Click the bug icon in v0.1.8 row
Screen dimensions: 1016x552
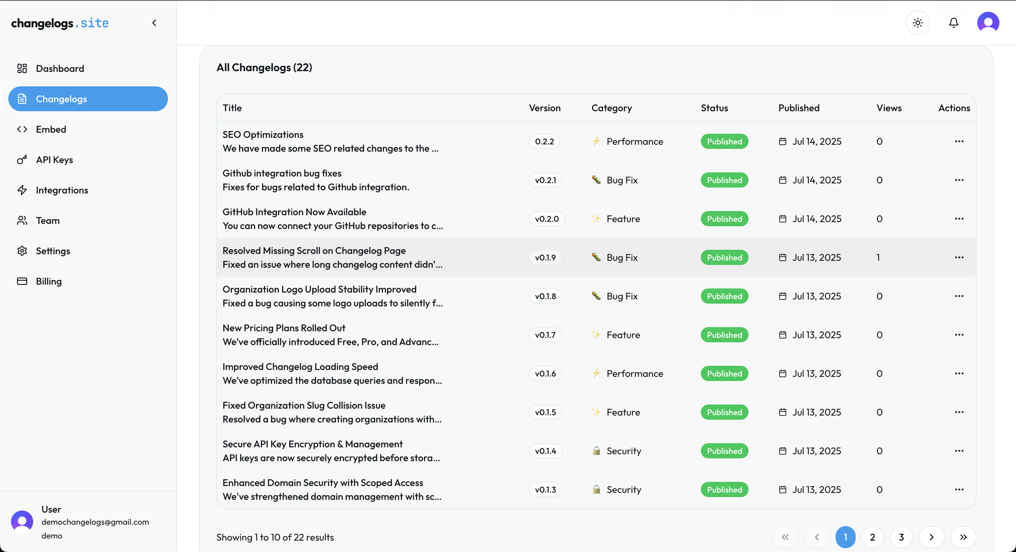point(596,296)
